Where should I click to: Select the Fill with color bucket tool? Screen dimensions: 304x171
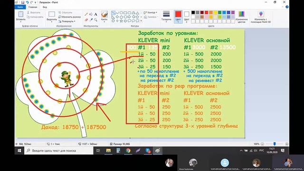tap(91, 14)
